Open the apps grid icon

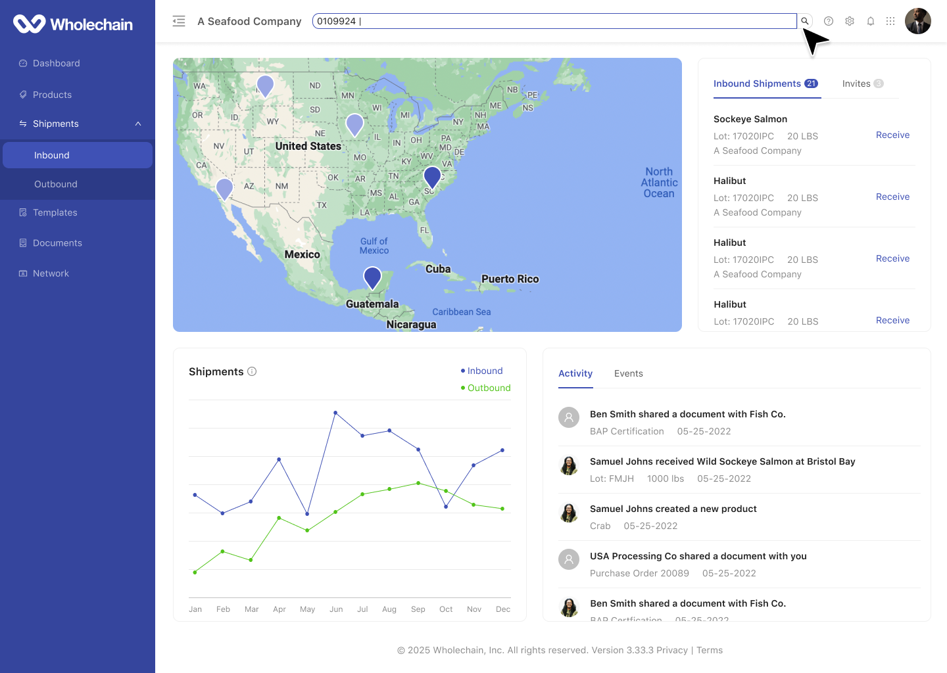coord(890,21)
